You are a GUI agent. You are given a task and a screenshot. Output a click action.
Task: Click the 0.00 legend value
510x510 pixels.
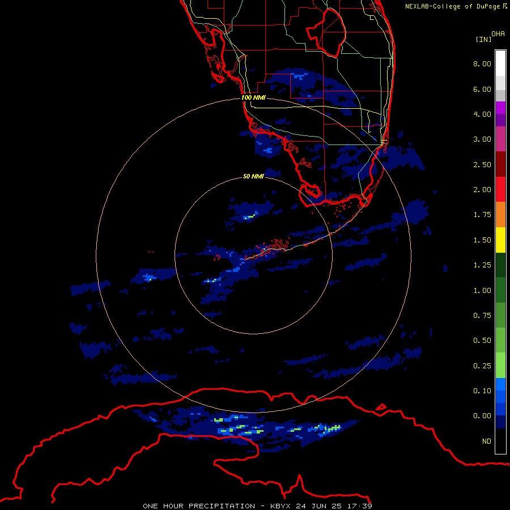(x=482, y=416)
